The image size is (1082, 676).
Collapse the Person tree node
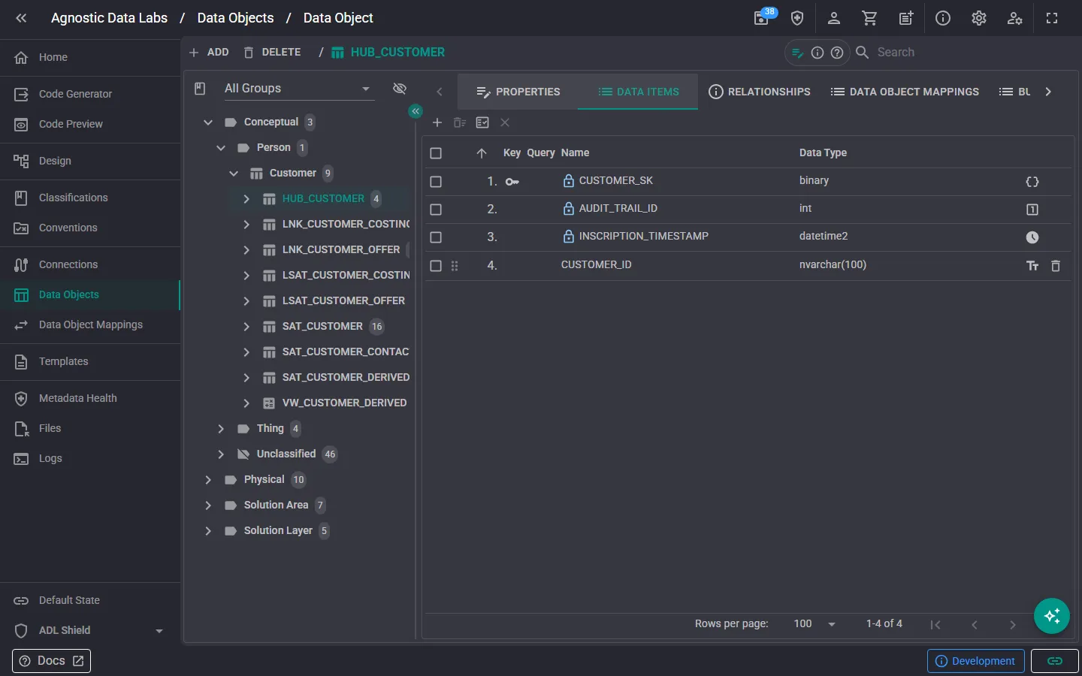pyautogui.click(x=221, y=148)
